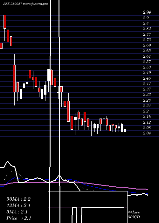
Task: Select the 2.65 price level label
Action: [147, 51]
